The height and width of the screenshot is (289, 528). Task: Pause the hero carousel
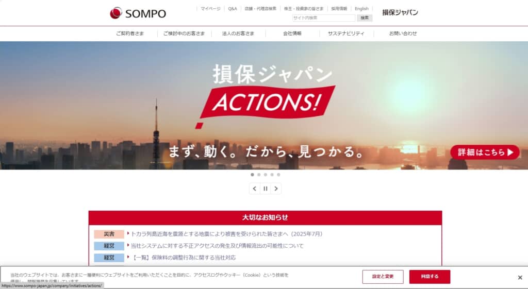pyautogui.click(x=266, y=189)
